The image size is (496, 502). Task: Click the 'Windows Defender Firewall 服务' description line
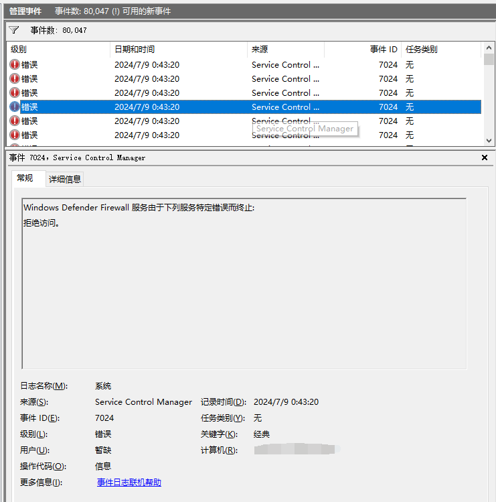click(x=139, y=208)
